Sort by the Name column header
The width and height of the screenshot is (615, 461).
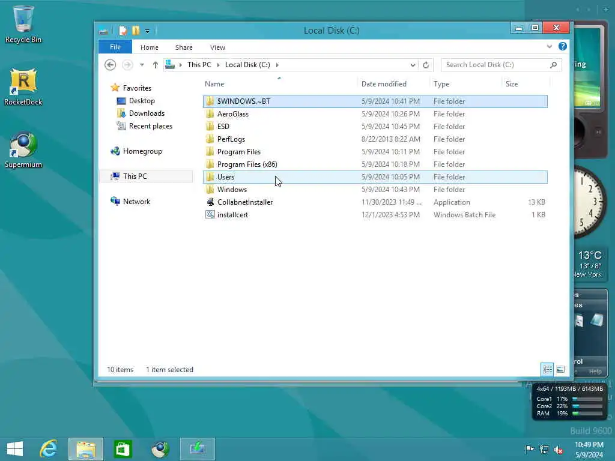(280, 84)
